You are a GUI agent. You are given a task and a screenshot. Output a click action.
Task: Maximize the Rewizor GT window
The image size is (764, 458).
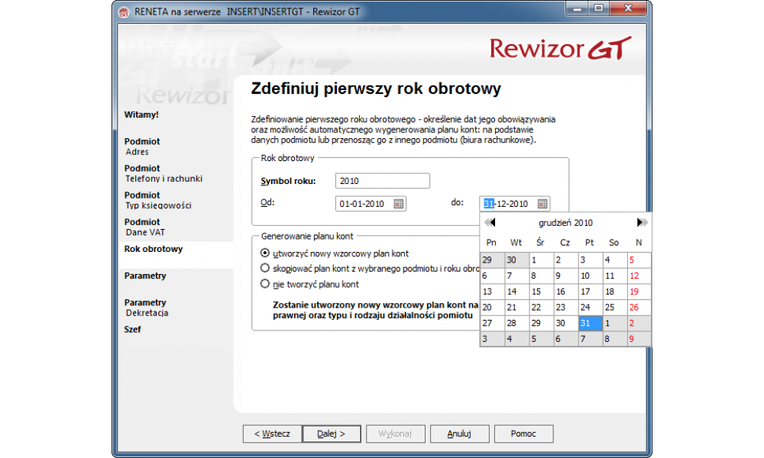pos(598,8)
